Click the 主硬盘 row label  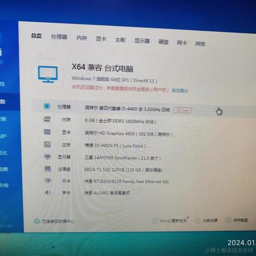[64, 169]
